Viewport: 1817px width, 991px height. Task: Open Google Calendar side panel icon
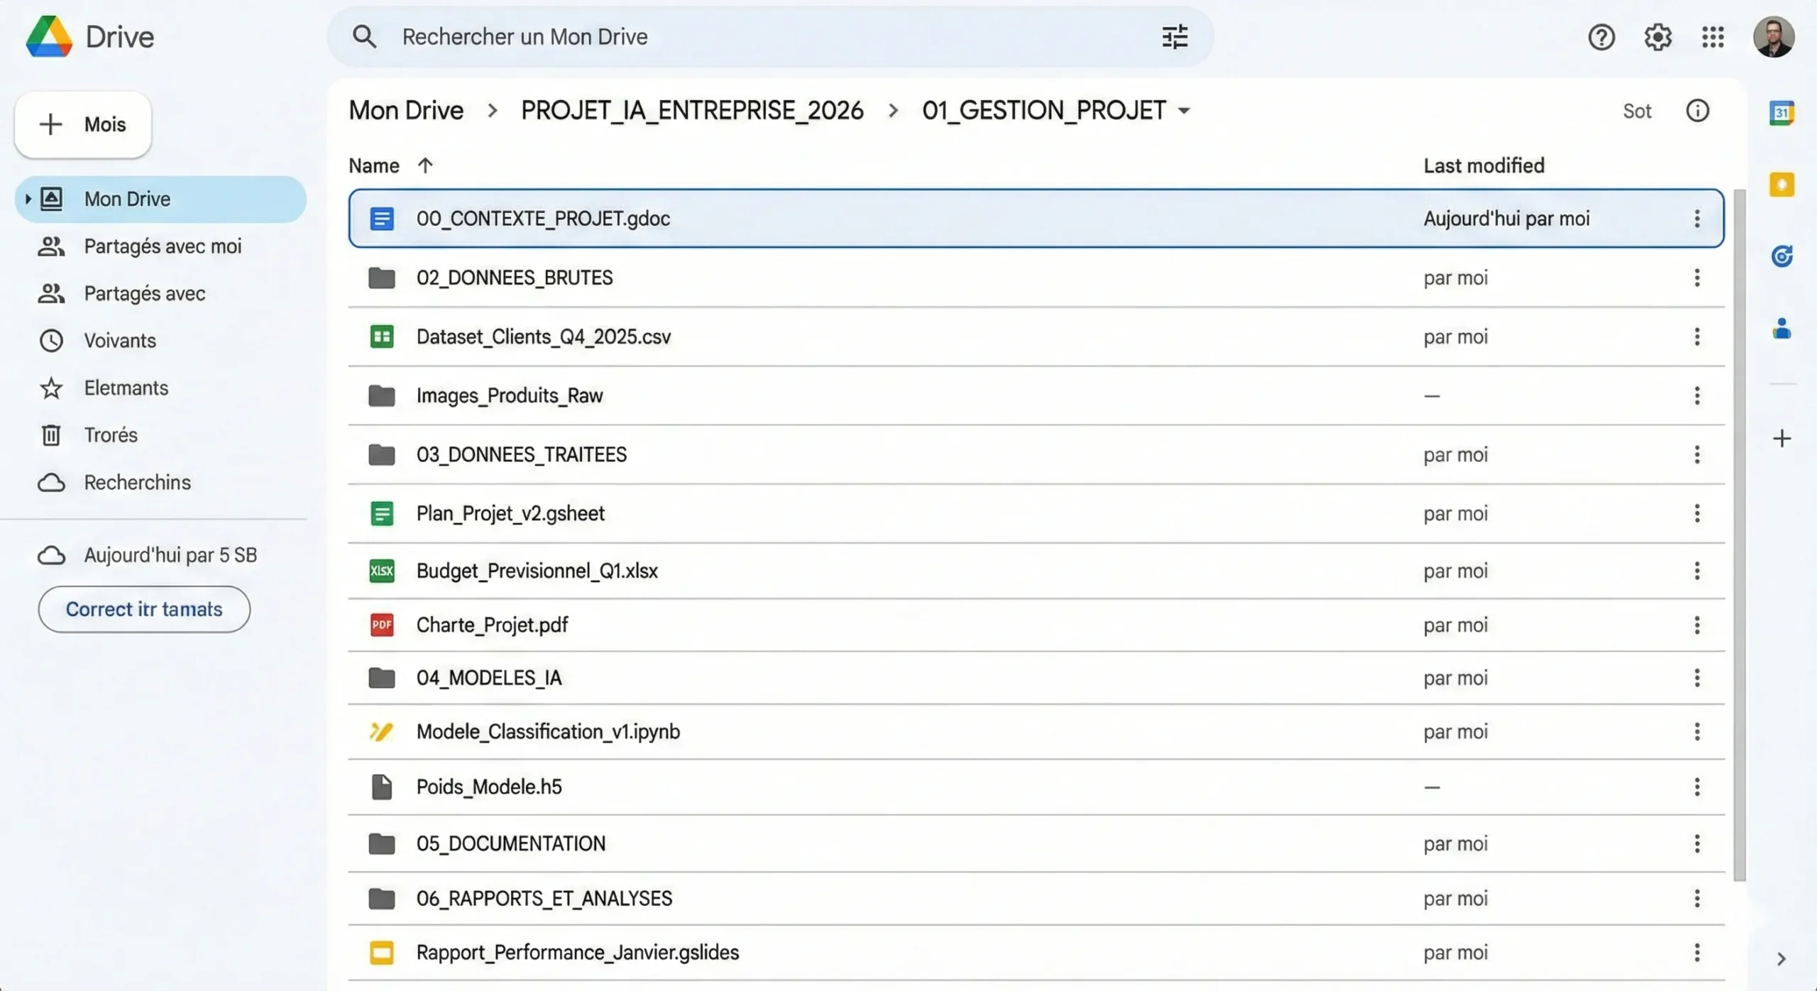coord(1782,113)
